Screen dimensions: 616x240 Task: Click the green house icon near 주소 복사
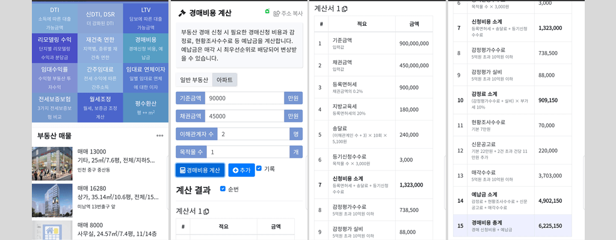[x=268, y=12]
